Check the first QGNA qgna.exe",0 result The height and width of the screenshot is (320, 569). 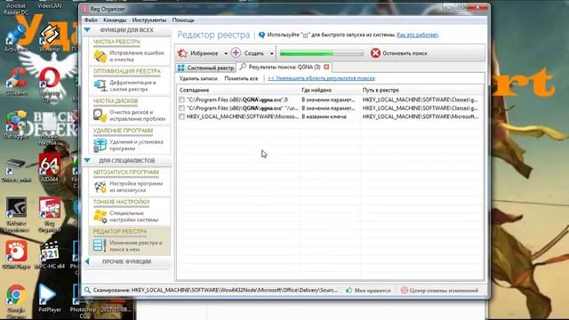pos(181,100)
